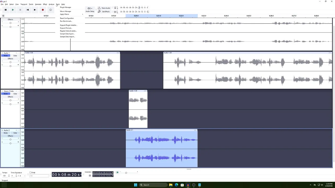
Task: Open the Analyze menu
Action: [52, 4]
